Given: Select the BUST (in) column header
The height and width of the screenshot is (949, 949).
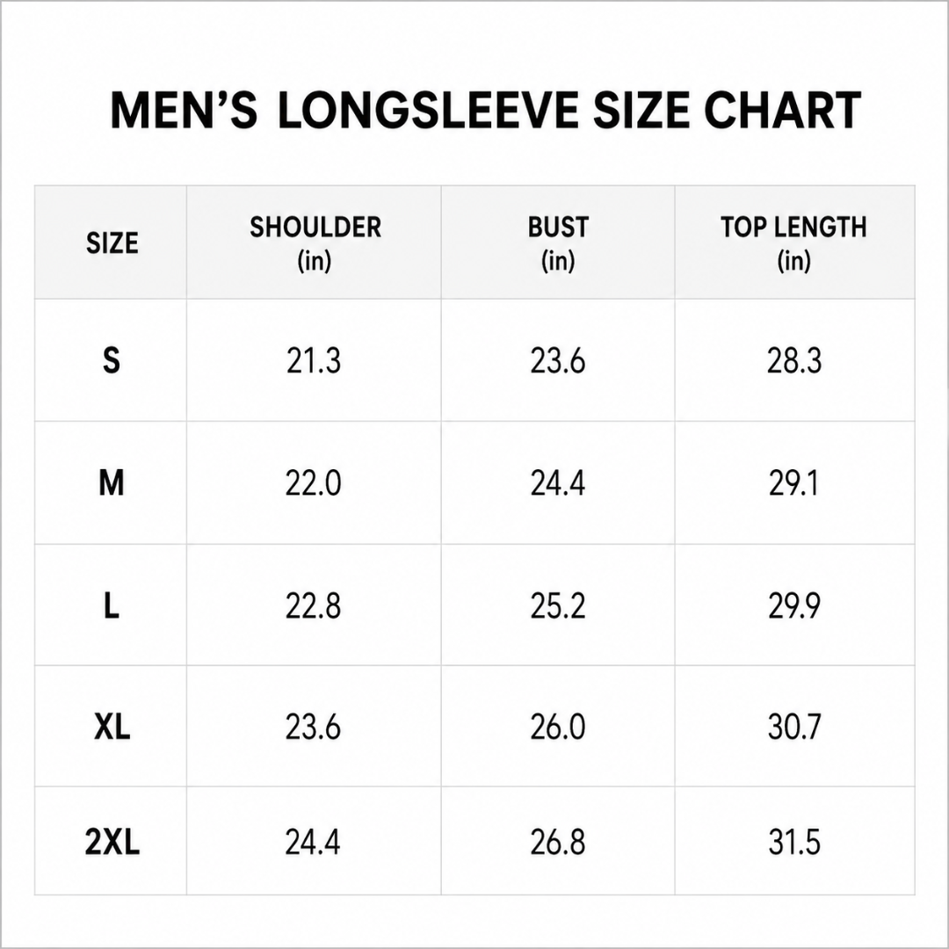Looking at the screenshot, I should click(x=557, y=243).
